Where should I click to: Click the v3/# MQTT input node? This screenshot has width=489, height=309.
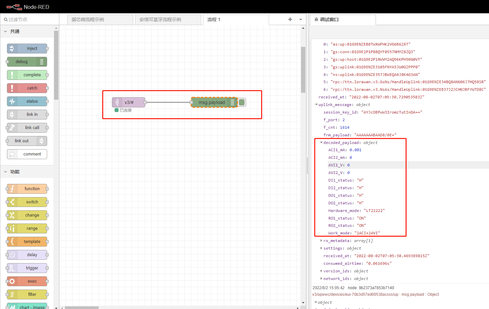pyautogui.click(x=129, y=102)
